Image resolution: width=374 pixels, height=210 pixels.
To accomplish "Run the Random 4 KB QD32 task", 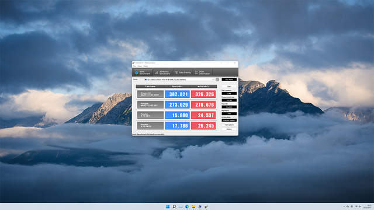I will tap(151, 125).
